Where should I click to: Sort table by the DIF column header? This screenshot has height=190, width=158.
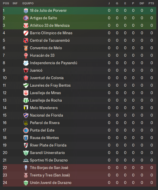click(142, 3)
